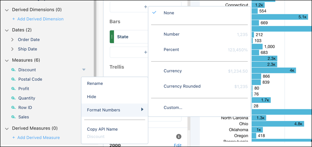
Task: Collapse the Derived Dimensions section
Action: [7, 10]
